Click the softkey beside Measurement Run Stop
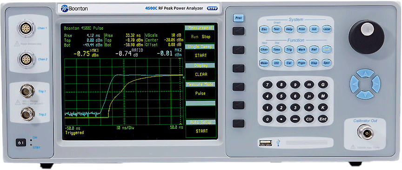This screenshot has width=402, height=170. pyautogui.click(x=238, y=31)
